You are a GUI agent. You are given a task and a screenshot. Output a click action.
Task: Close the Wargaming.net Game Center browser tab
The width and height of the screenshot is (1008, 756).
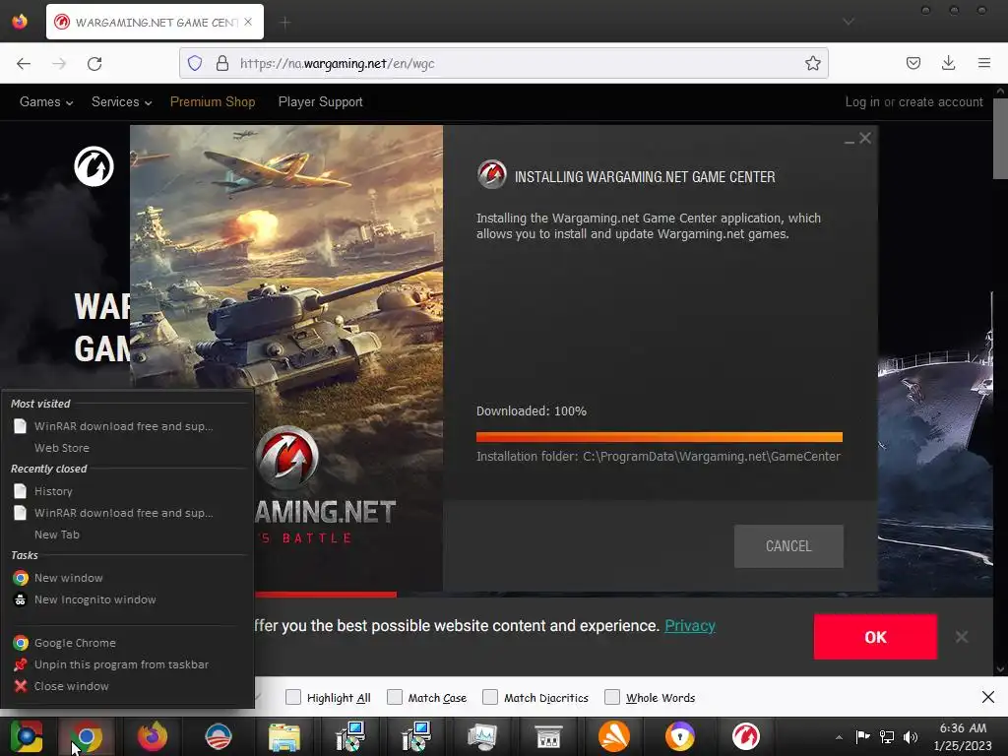point(248,22)
